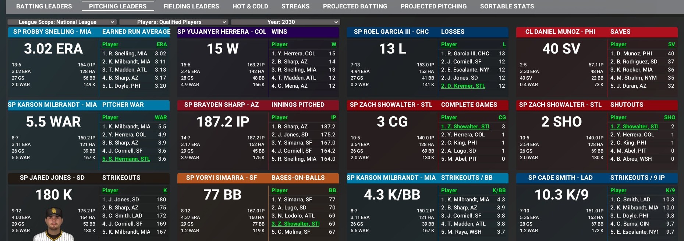Click the K/9 column header
The height and width of the screenshot is (241, 684).
pos(670,190)
